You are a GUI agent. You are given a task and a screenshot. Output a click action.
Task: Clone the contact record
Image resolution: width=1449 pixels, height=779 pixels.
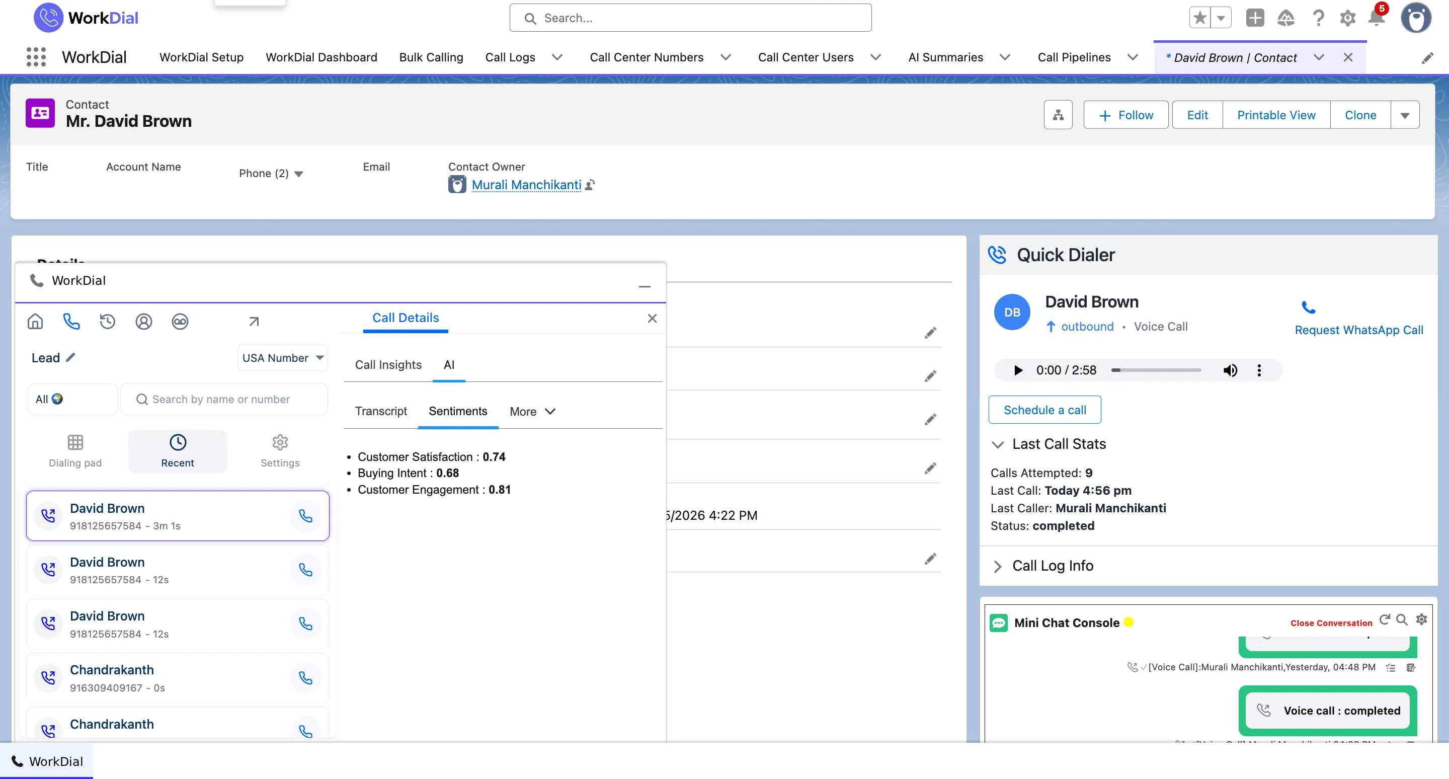[x=1360, y=115]
